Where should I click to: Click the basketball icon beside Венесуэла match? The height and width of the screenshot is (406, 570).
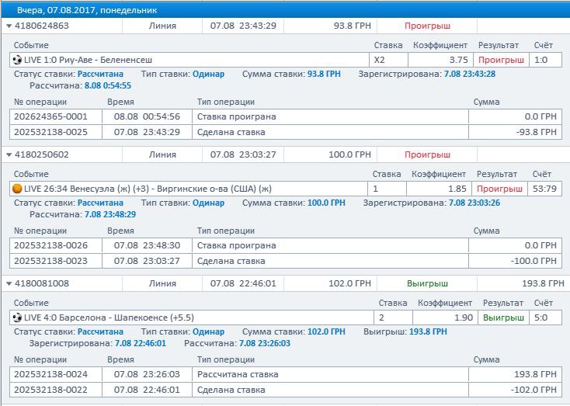(x=17, y=189)
